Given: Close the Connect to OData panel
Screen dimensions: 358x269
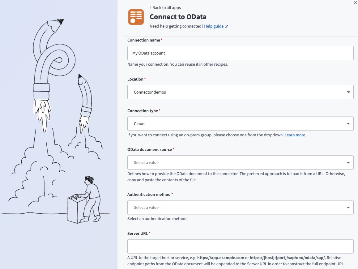Looking at the screenshot, I should pos(355,2).
